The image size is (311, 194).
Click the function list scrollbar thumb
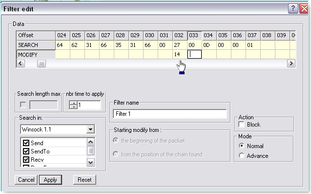tap(91, 151)
